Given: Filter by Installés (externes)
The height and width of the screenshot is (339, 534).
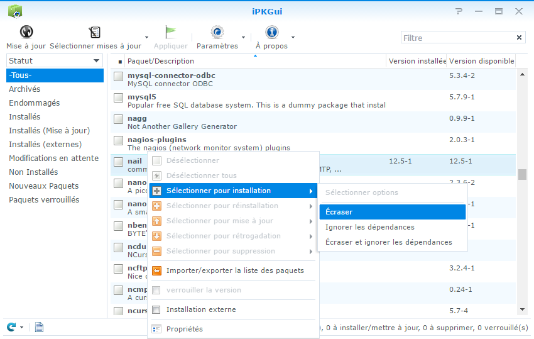Looking at the screenshot, I should click(55, 144).
